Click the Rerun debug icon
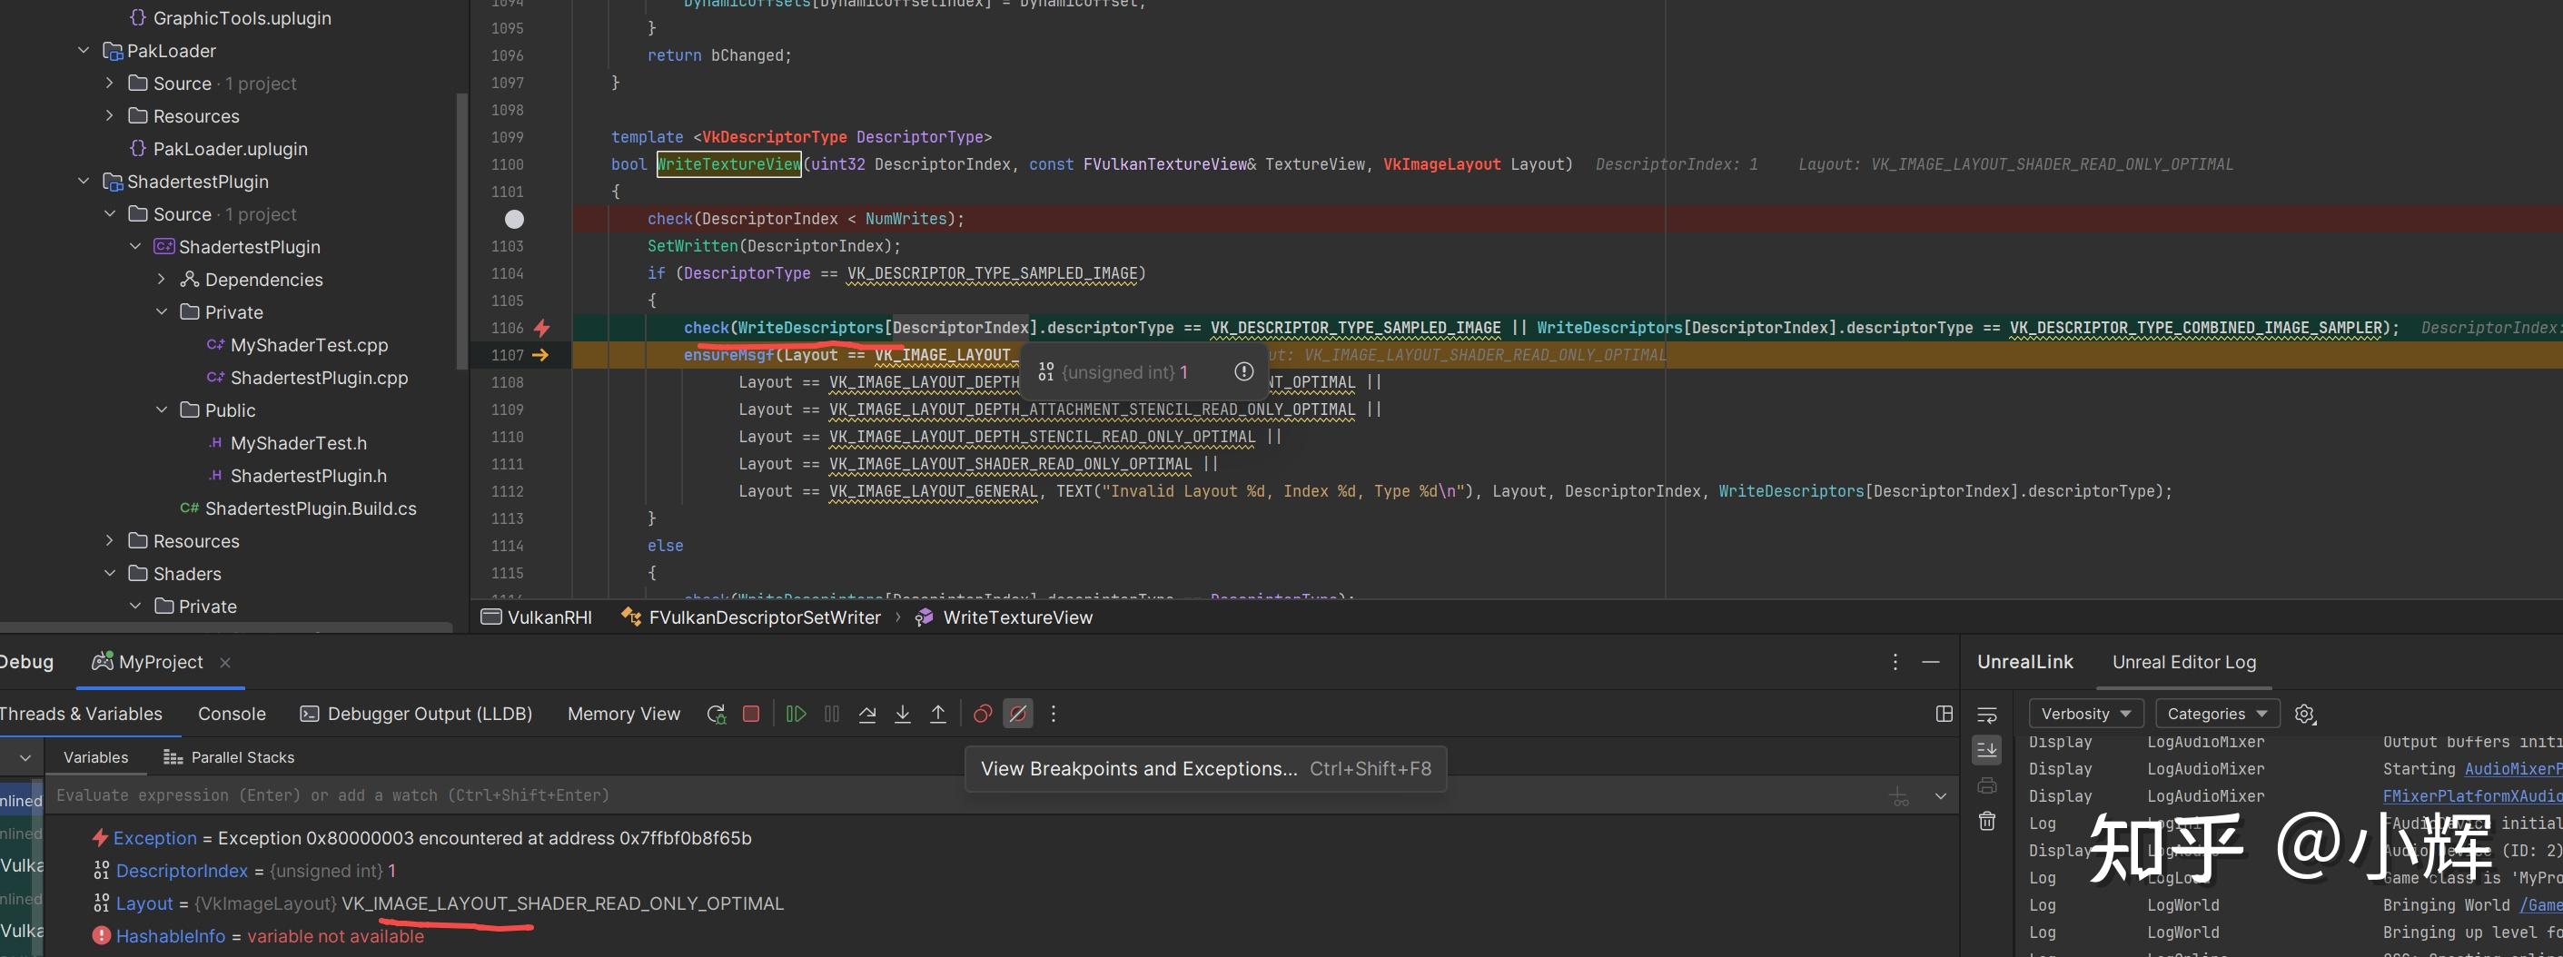 [716, 714]
